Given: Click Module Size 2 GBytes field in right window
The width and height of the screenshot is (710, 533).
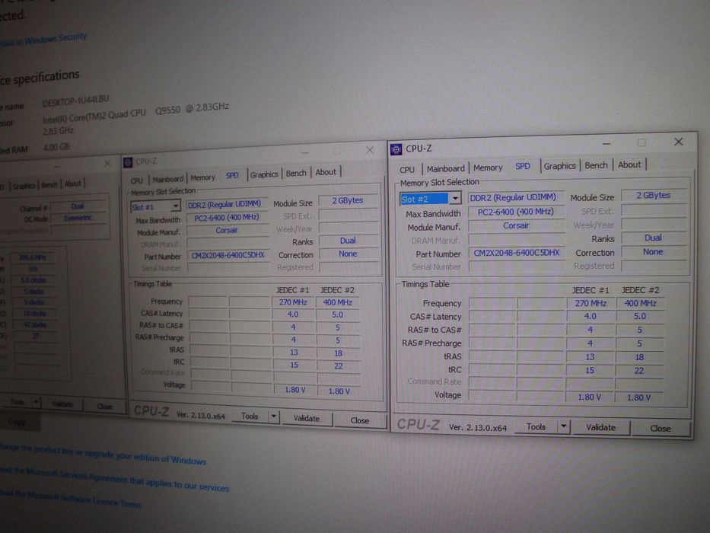Looking at the screenshot, I should coord(653,196).
